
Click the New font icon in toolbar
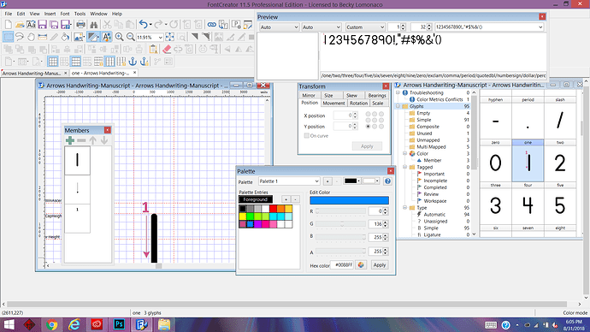point(9,25)
